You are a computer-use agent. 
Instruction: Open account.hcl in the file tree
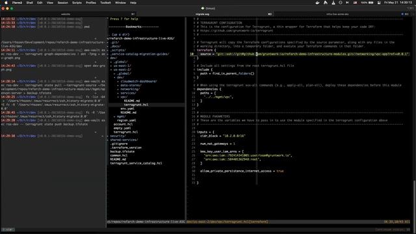tap(123, 124)
